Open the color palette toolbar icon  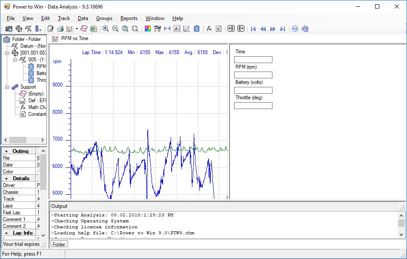148,29
